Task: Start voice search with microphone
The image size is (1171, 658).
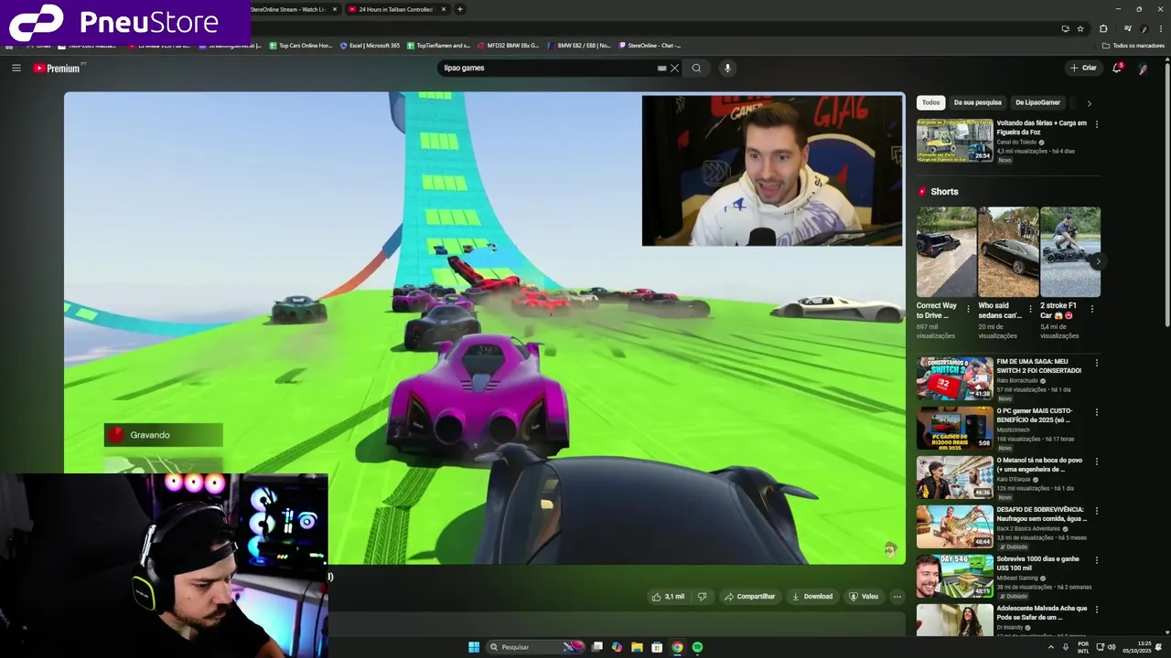Action: click(x=727, y=68)
